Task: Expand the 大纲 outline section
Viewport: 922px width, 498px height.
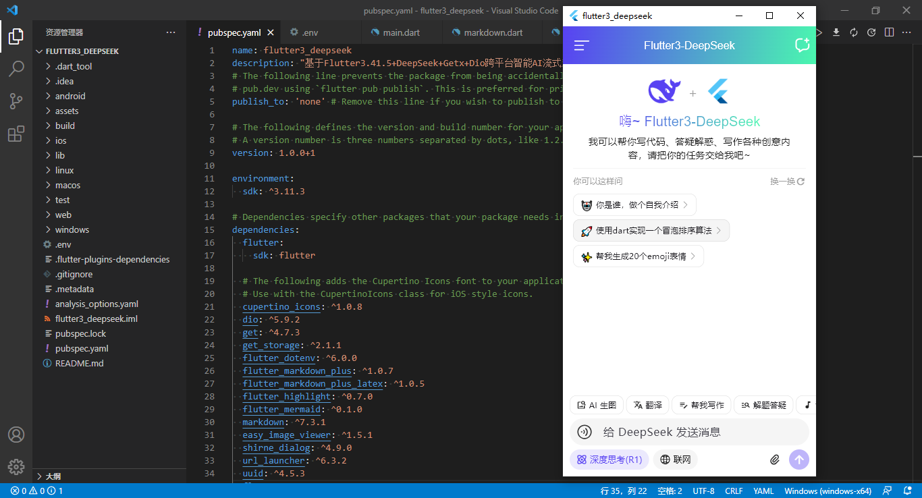Action: [x=109, y=476]
